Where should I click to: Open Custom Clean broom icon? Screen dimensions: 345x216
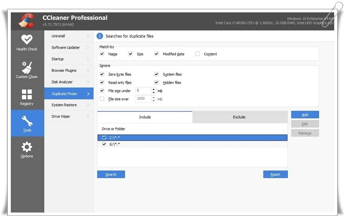point(27,67)
